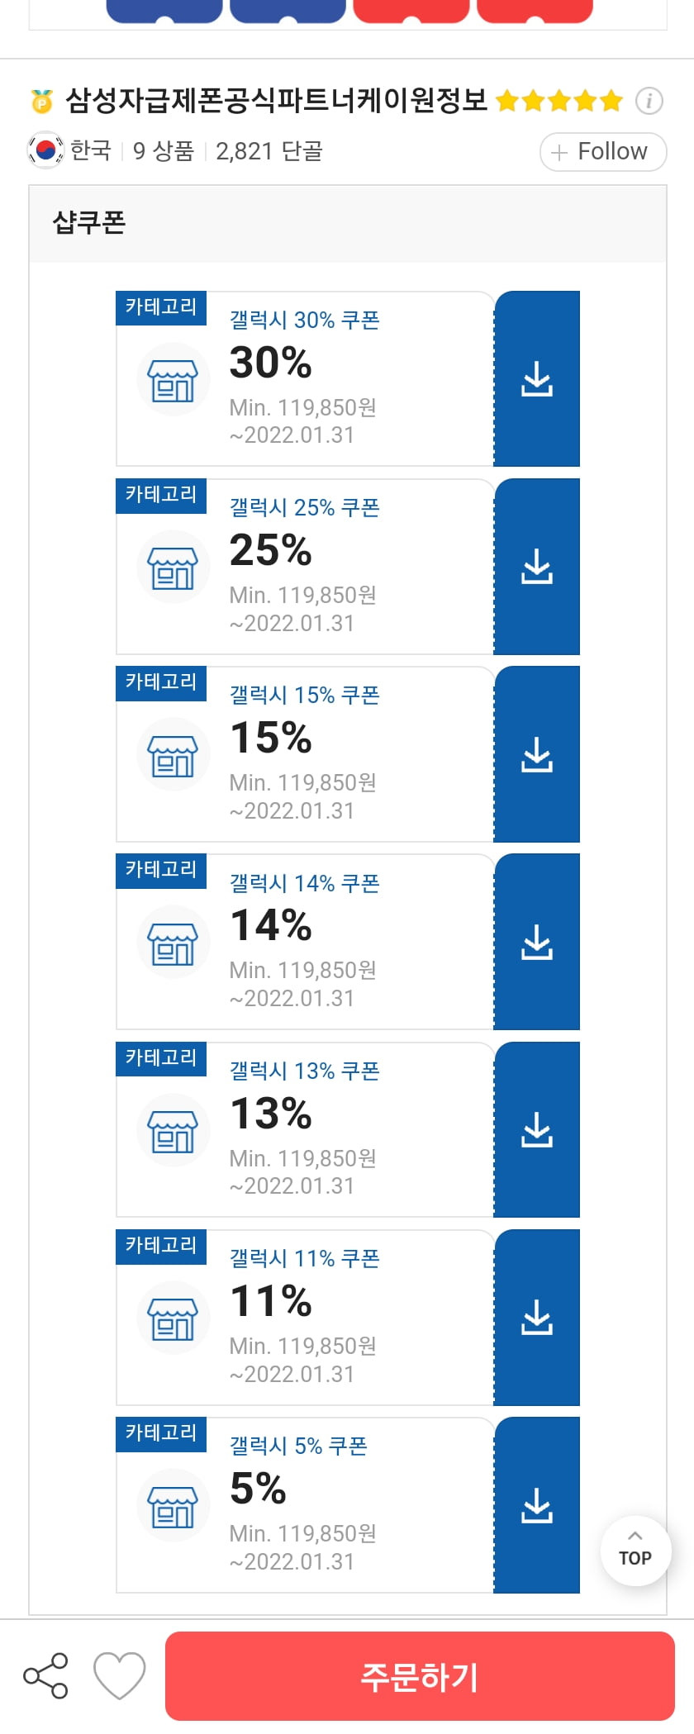Download the 갤럭시 15% coupon

[x=537, y=754]
